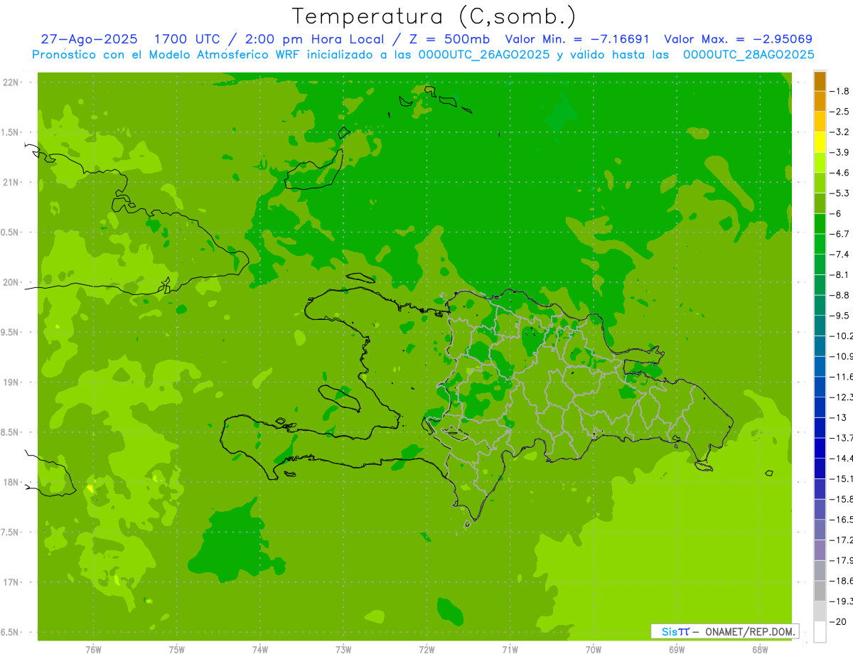Click the 70W longitude axis label
This screenshot has width=853, height=659.
tap(594, 650)
